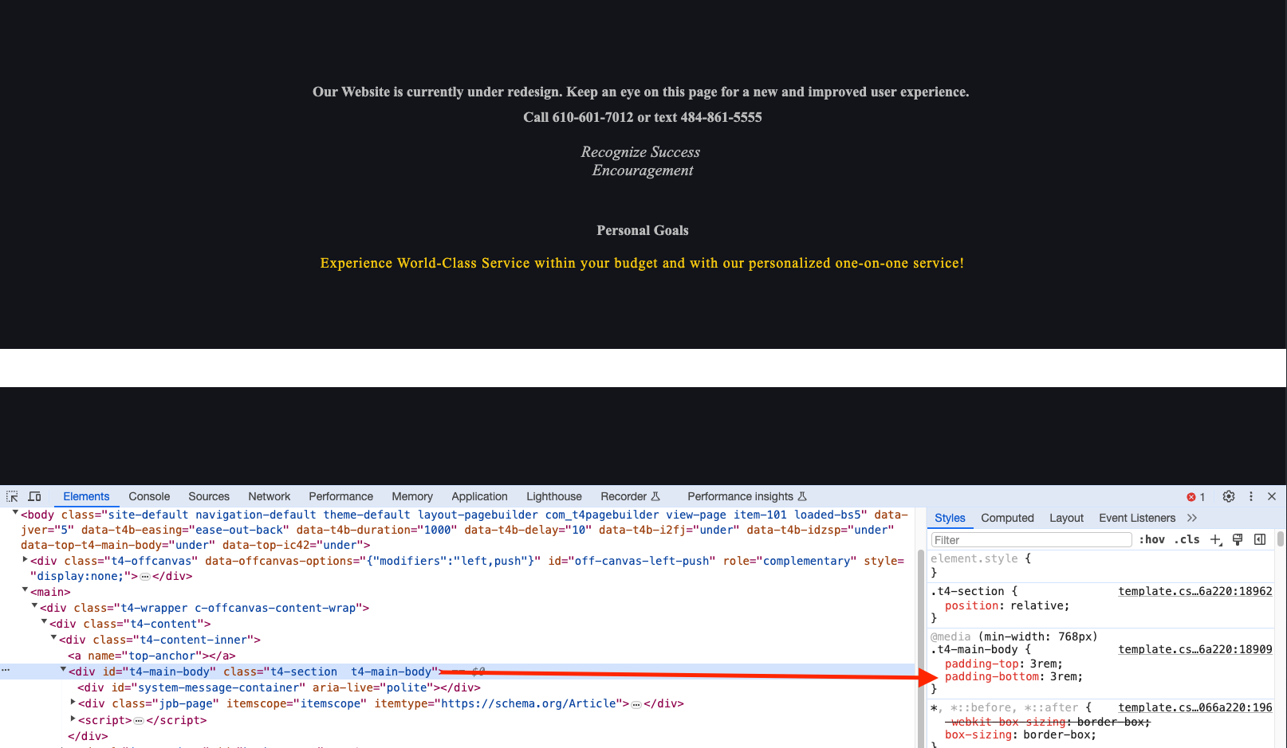Open DevTools settings gear

tap(1229, 496)
